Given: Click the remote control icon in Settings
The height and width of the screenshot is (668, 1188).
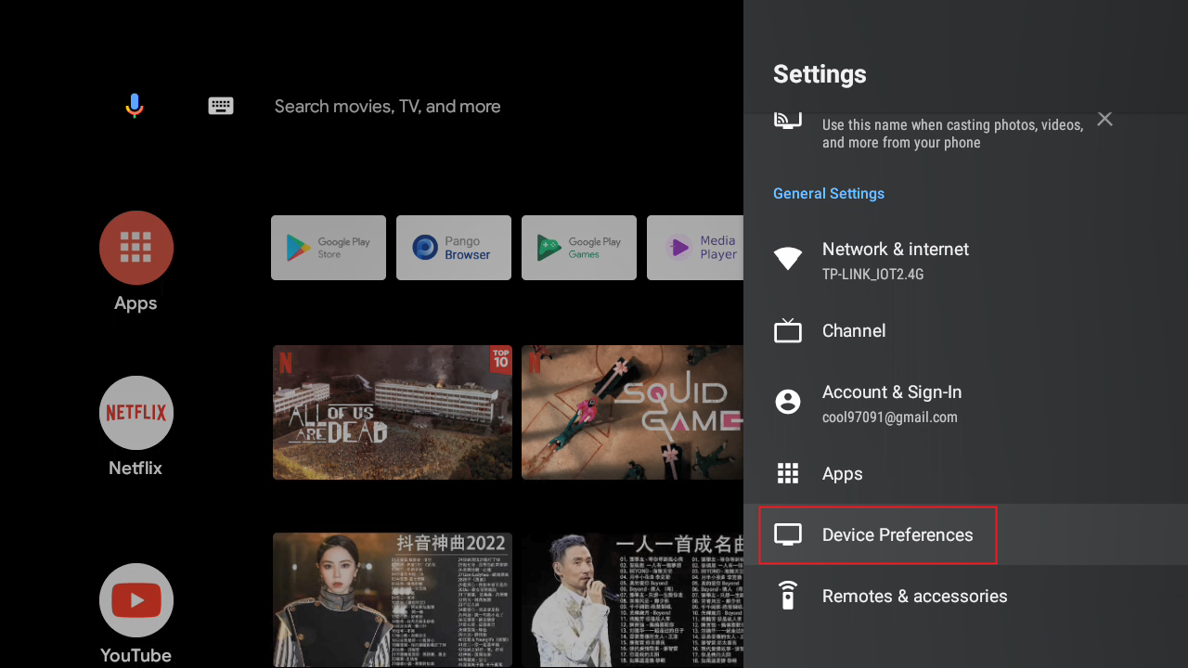Looking at the screenshot, I should (788, 596).
